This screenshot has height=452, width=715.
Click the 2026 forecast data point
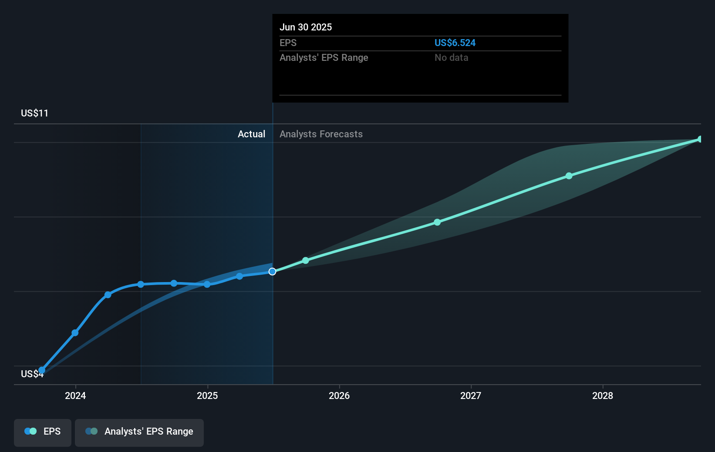(x=437, y=223)
